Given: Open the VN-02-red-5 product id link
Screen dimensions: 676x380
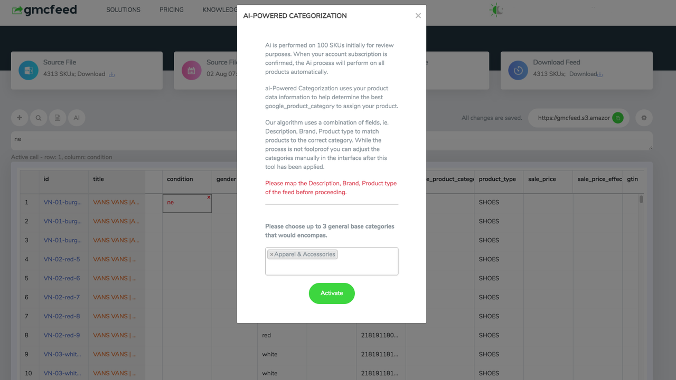Looking at the screenshot, I should (62, 259).
